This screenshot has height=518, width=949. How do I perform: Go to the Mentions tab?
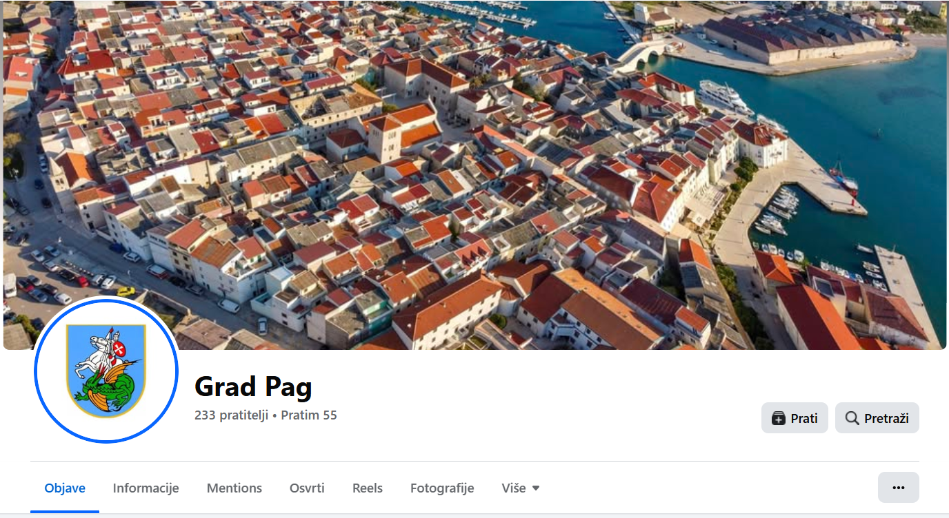pyautogui.click(x=234, y=488)
